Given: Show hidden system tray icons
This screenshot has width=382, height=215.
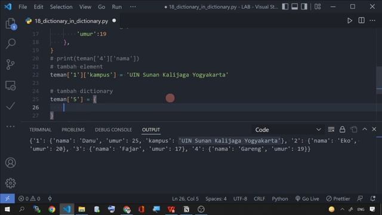Looking at the screenshot, I should tap(342, 209).
